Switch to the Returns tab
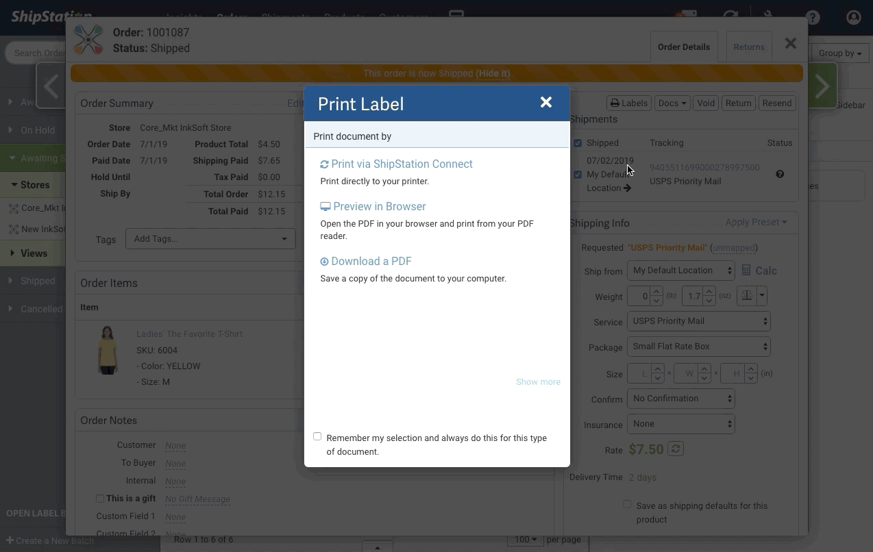Viewport: 873px width, 552px height. click(748, 47)
